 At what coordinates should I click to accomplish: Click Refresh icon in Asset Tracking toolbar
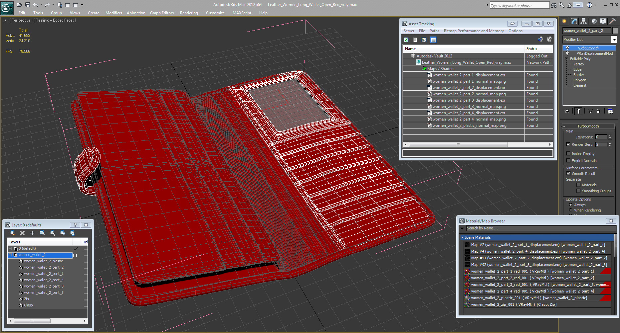(x=406, y=40)
